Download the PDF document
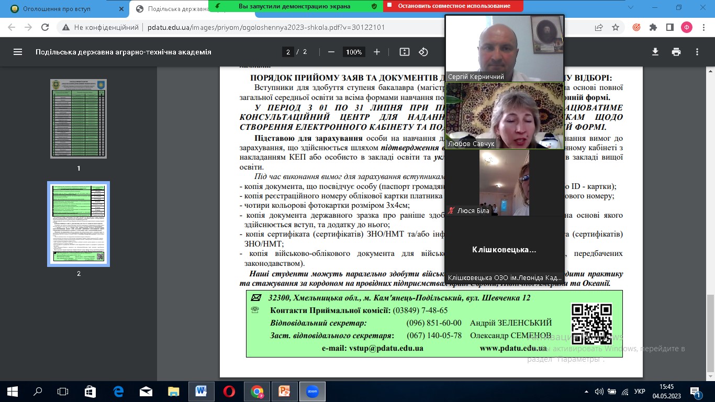Viewport: 715px width, 402px height. point(655,52)
